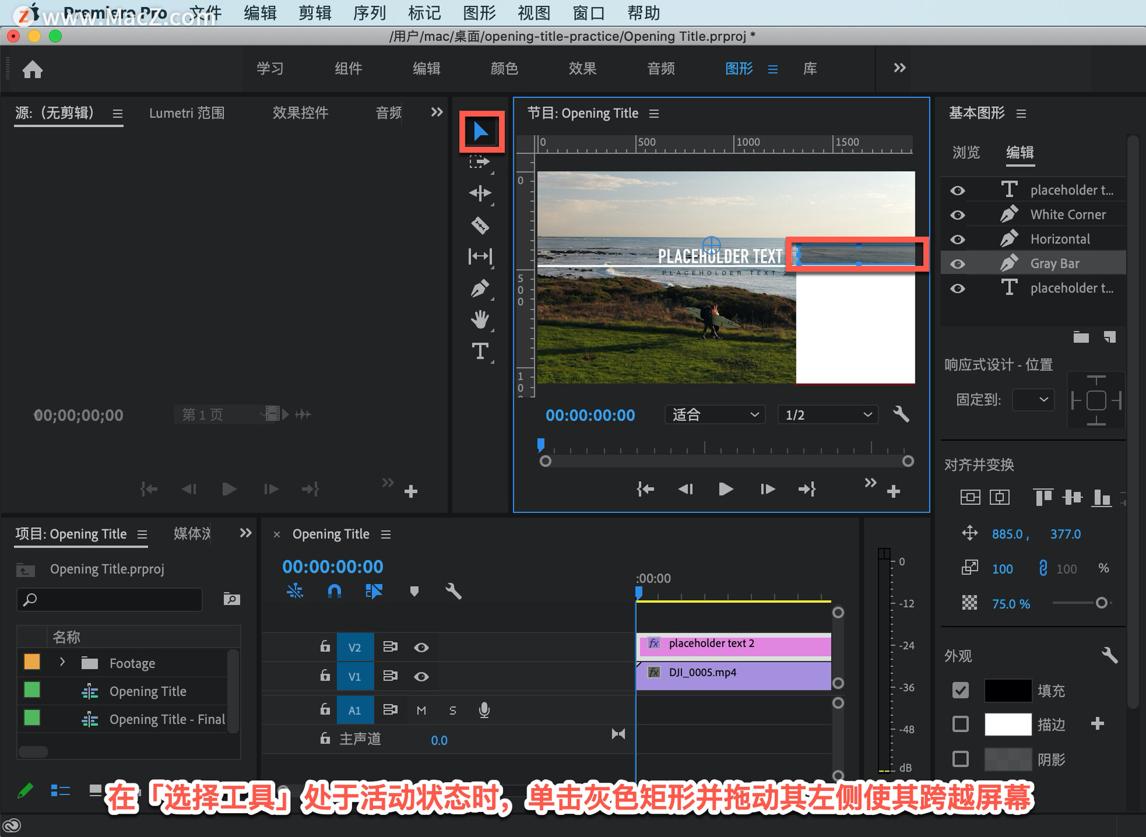This screenshot has height=837, width=1146.
Task: Open the 序列 menu
Action: point(369,13)
